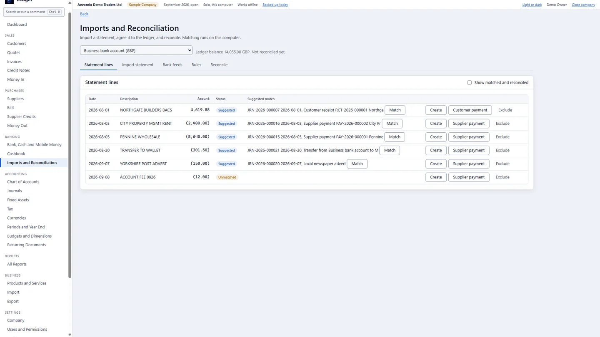Click the Sample Company badge

click(x=143, y=5)
